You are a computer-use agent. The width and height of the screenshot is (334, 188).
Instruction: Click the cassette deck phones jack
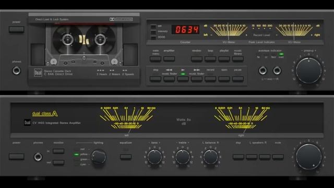[17, 70]
